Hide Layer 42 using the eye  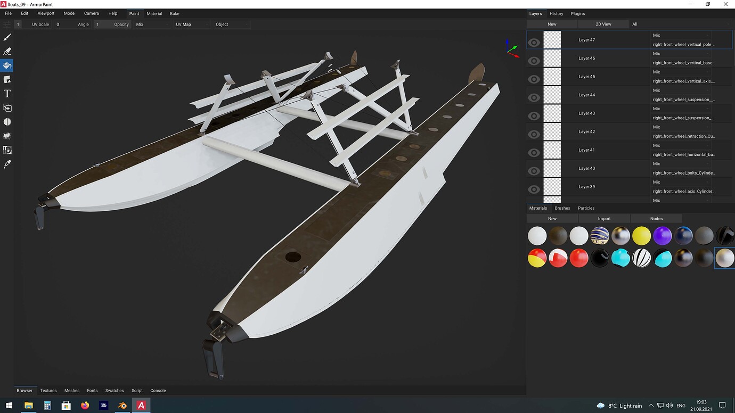pos(534,135)
